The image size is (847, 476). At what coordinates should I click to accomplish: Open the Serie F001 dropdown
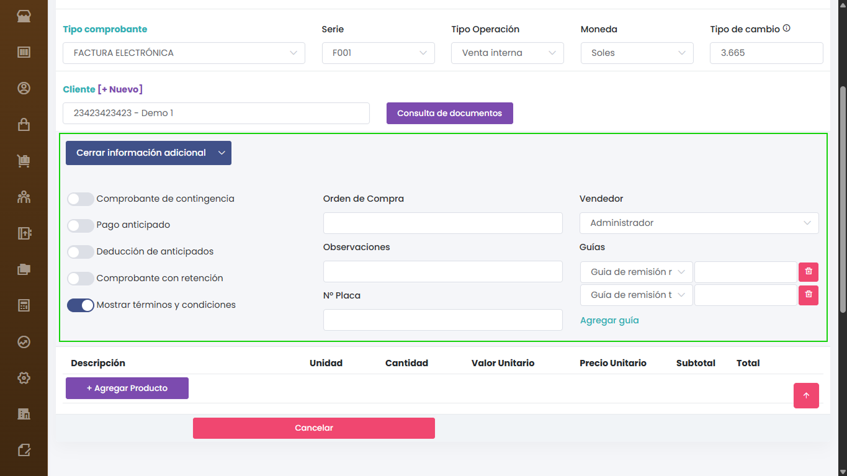[x=379, y=53]
